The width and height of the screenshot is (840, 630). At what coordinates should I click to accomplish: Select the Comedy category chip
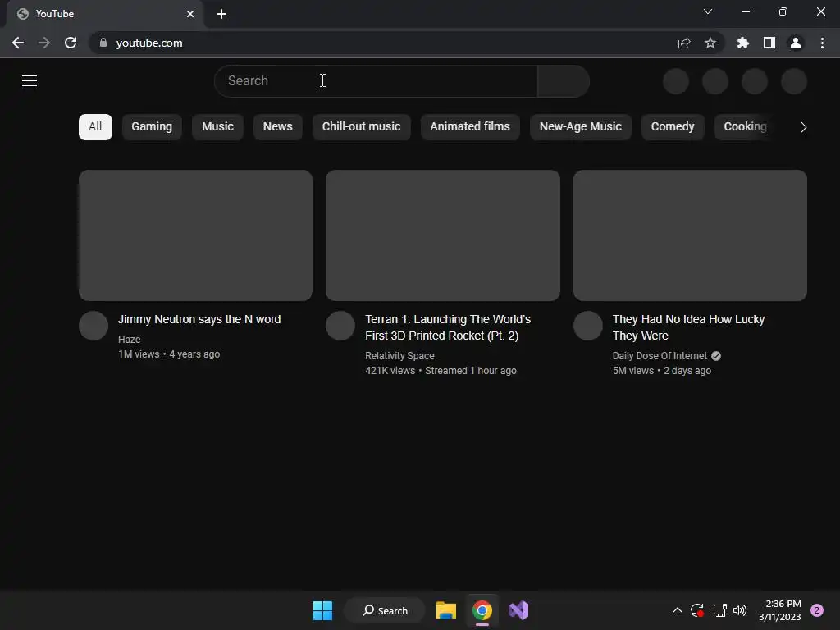click(x=673, y=127)
